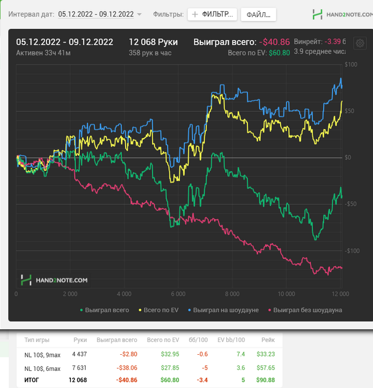Open the chart settings gear icon

360,43
